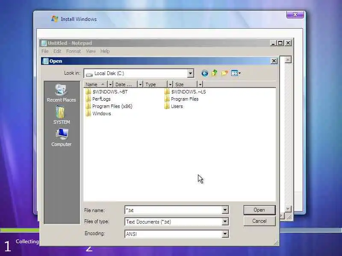Expand the Encoding dropdown
342x256 pixels.
(x=225, y=234)
